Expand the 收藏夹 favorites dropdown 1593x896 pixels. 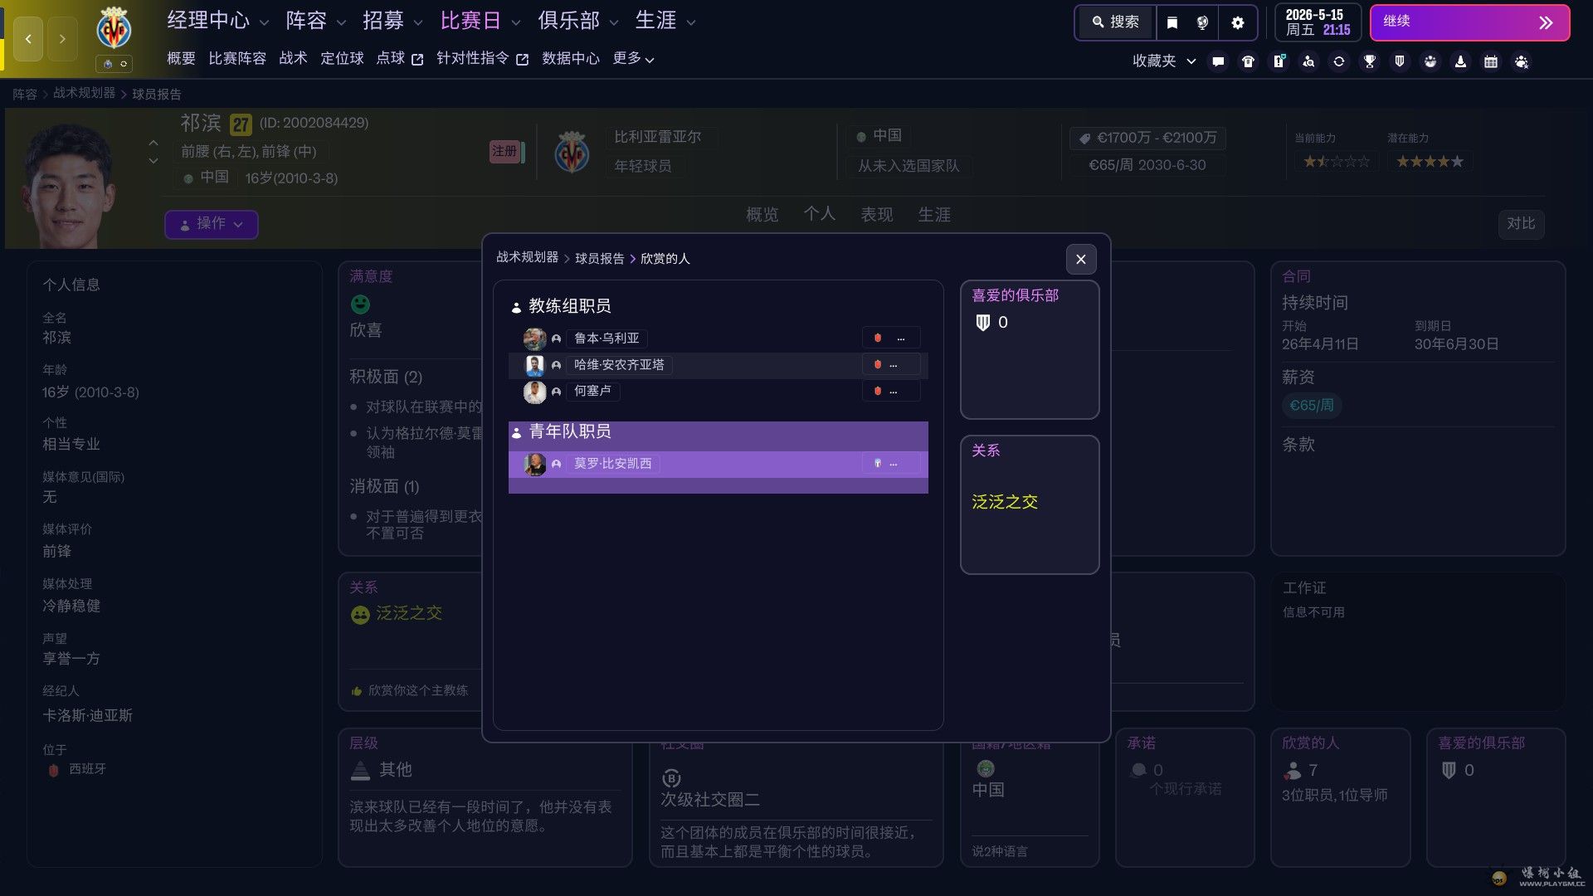click(1164, 61)
